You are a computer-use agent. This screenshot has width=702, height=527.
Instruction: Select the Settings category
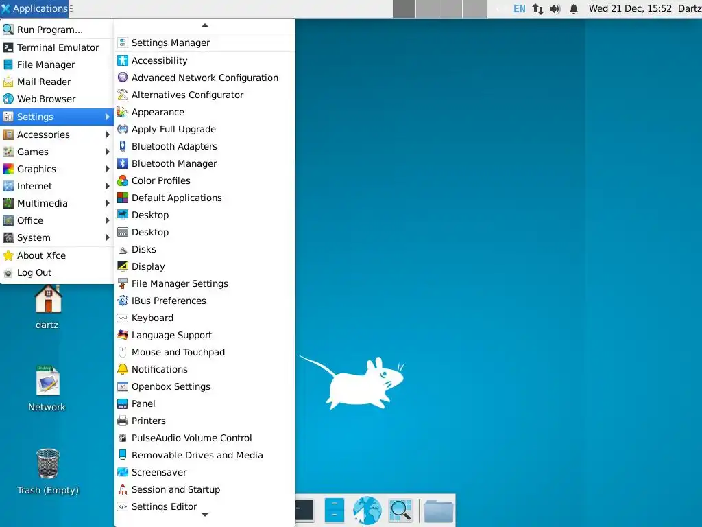point(57,117)
